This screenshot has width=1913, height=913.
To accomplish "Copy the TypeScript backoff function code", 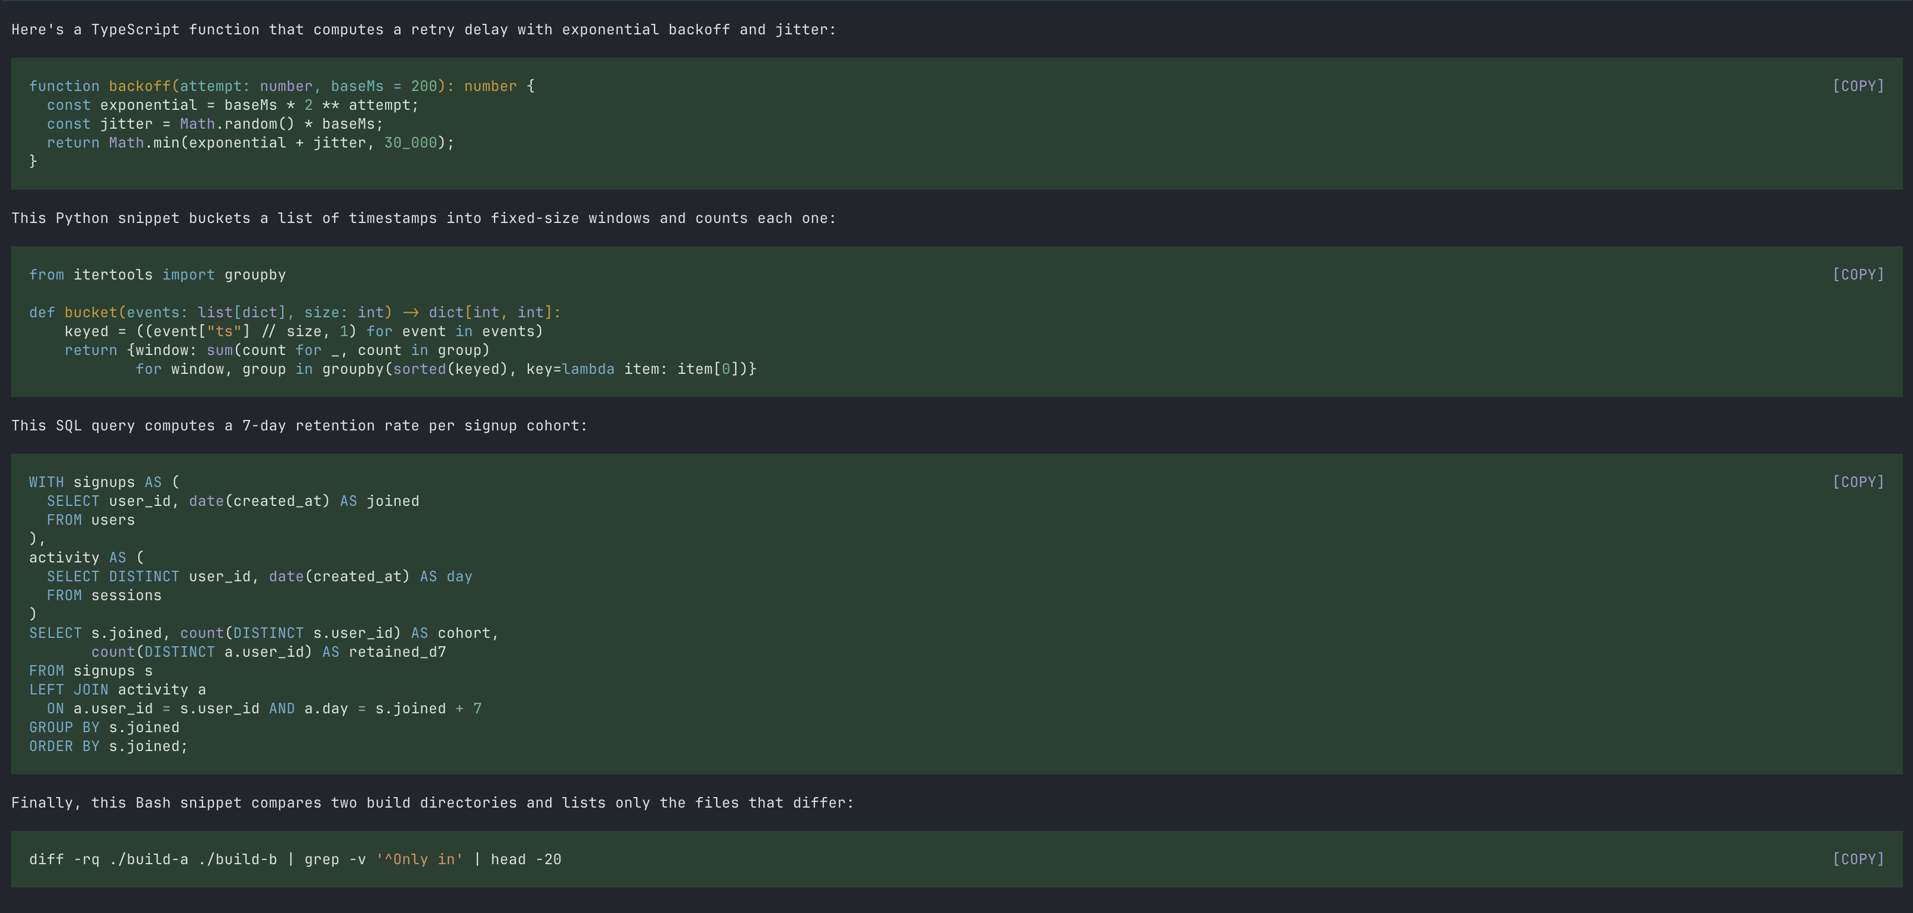I will (1858, 86).
